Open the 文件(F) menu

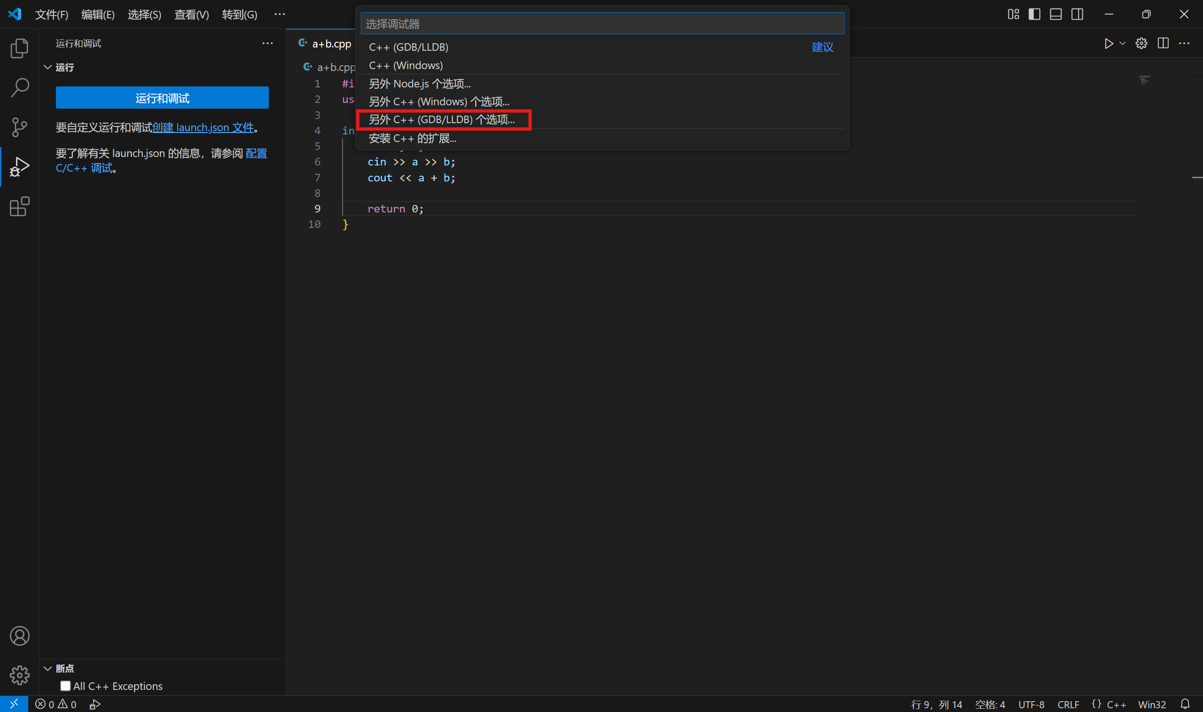tap(51, 15)
